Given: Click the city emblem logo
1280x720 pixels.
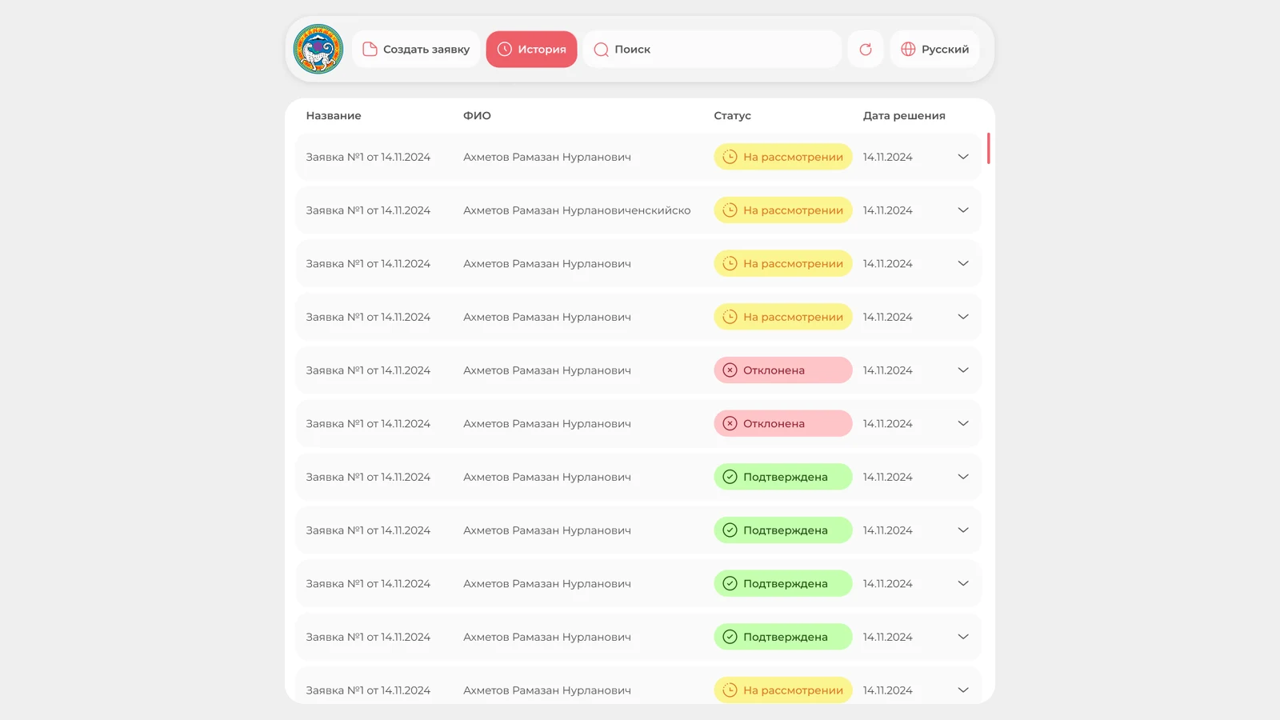Looking at the screenshot, I should [x=318, y=49].
